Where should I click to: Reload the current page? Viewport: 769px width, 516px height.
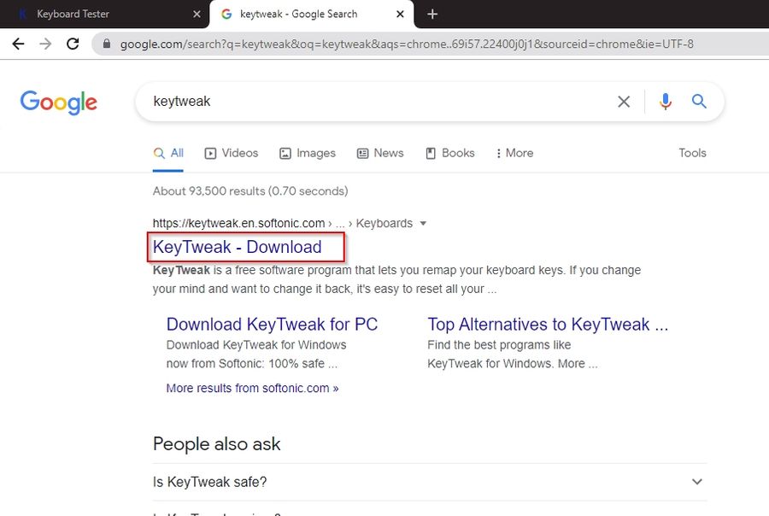(73, 44)
